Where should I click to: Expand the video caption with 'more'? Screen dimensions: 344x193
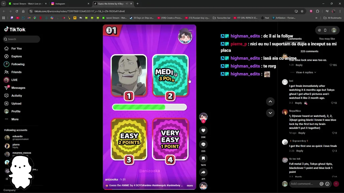pos(190,185)
